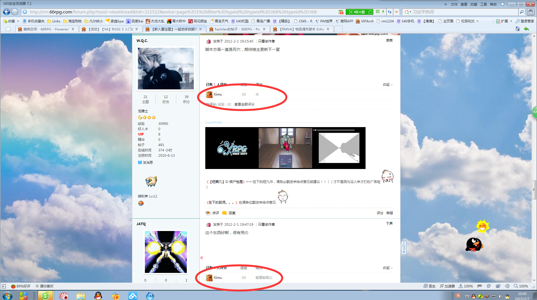Click the cloud icon left of tabs
This screenshot has height=300, width=537.
pyautogui.click(x=8, y=29)
